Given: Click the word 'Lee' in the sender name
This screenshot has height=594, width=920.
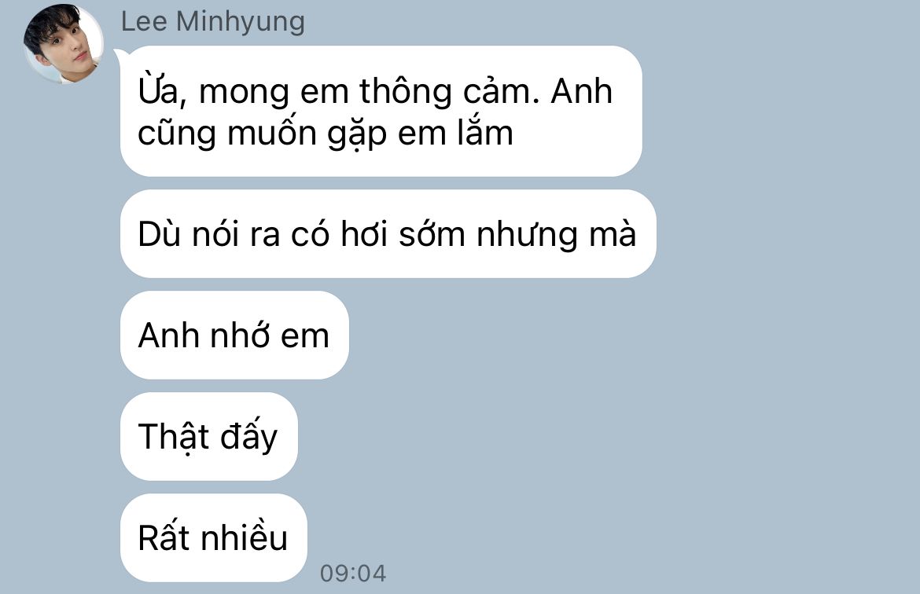Looking at the screenshot, I should [x=144, y=22].
